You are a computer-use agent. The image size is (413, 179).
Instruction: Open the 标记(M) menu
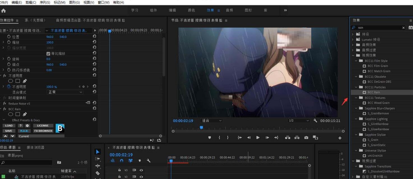click(59, 2)
